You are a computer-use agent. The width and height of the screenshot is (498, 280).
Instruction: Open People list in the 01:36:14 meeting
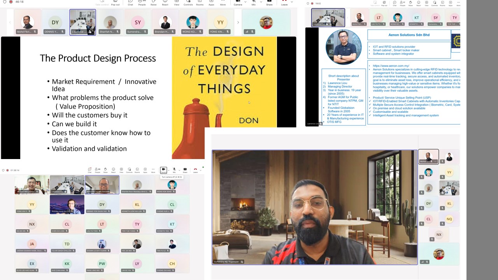97,170
